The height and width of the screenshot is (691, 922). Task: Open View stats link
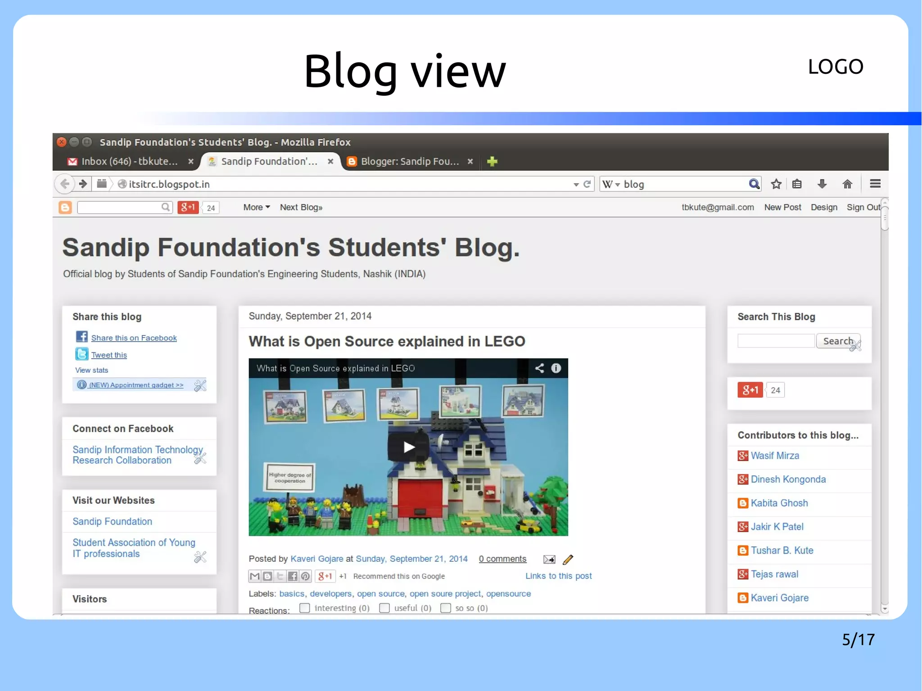pyautogui.click(x=92, y=370)
